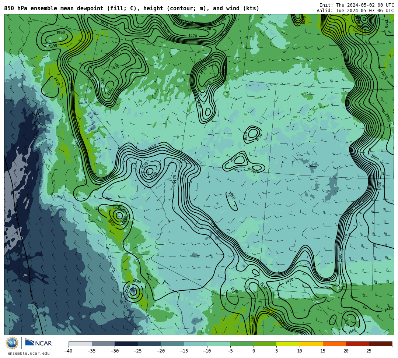Click the 0 colorbar tick label
The image size is (398, 358).
tap(254, 351)
